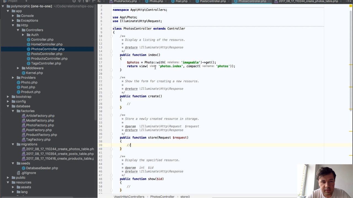Click the Controller.php class file icon

(x=28, y=40)
